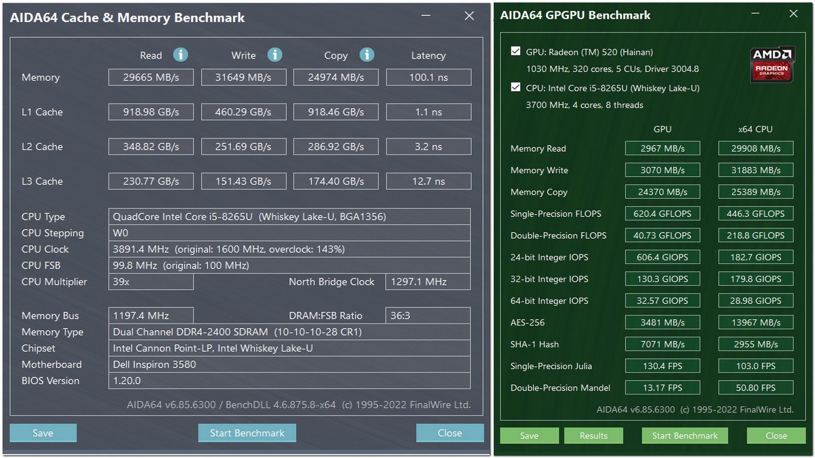Uncheck the CPU: Intel Core i5-8265U checkbox
The height and width of the screenshot is (458, 815).
(516, 88)
